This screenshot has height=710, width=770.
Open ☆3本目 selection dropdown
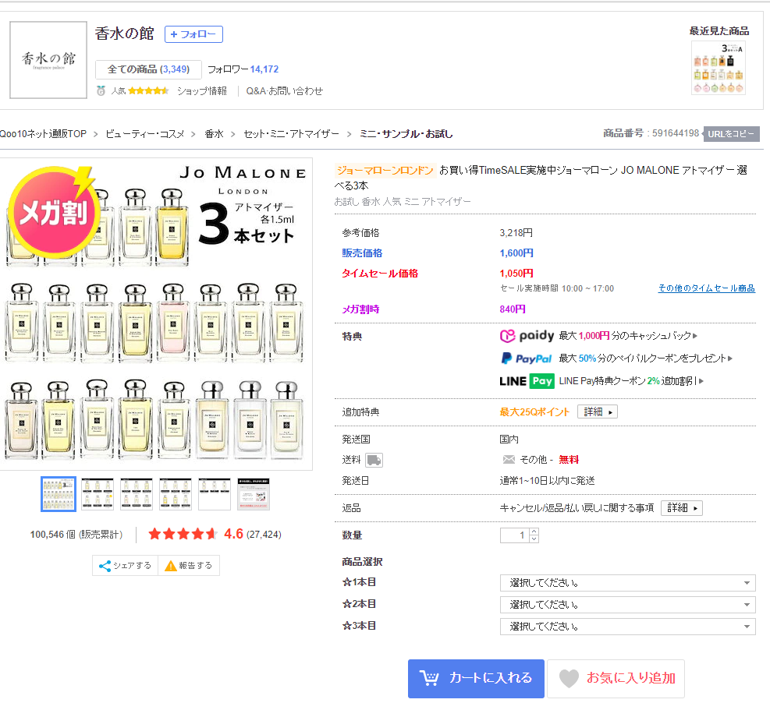tap(627, 627)
